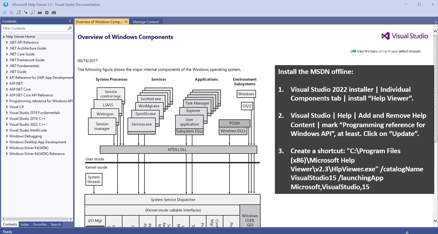Expand the ASP.NET Core API Reference arrow
The image size is (438, 234).
[x=7, y=95]
